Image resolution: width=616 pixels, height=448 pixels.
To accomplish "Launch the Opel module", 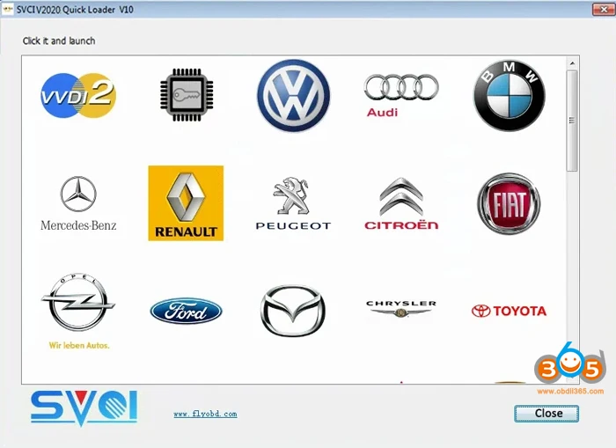I will 78,311.
